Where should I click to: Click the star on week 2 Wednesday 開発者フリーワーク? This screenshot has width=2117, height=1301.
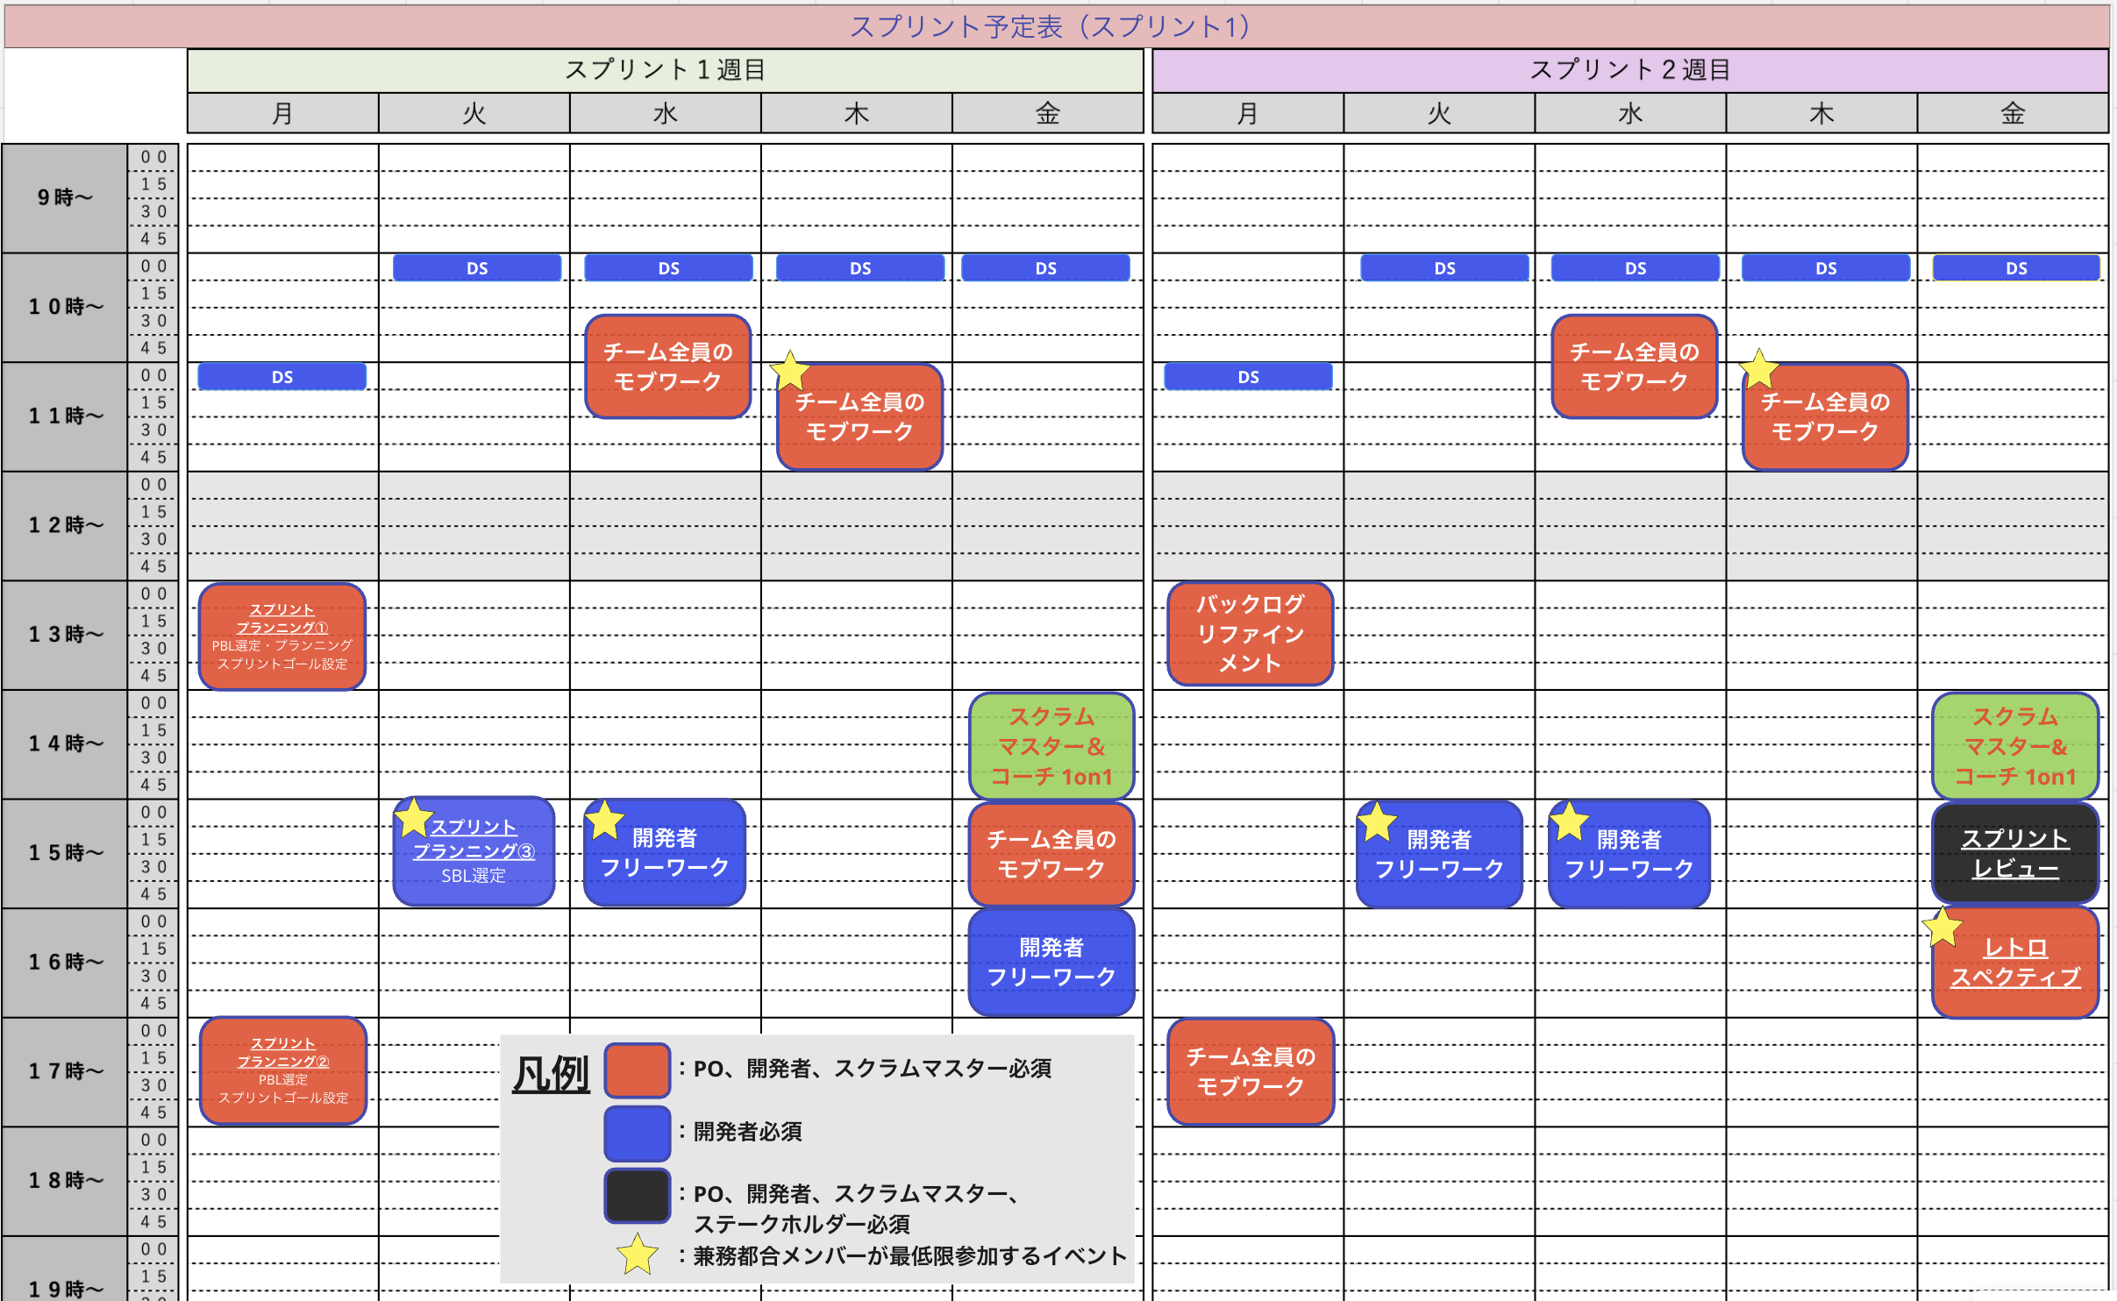1569,821
